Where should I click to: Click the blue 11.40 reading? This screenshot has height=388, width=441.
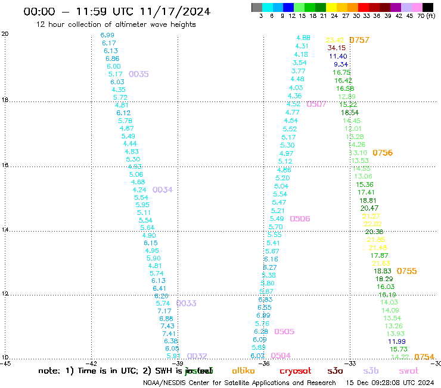[x=338, y=56]
